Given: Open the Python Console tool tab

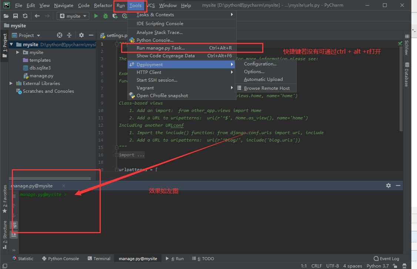Looking at the screenshot, I should [x=61, y=259].
